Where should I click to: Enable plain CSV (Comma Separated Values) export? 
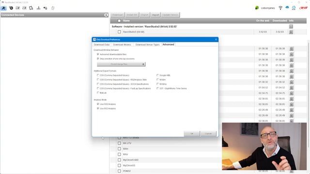(x=98, y=75)
